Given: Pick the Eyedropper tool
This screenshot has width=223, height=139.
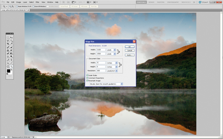Looking at the screenshot, I should coord(12,44).
